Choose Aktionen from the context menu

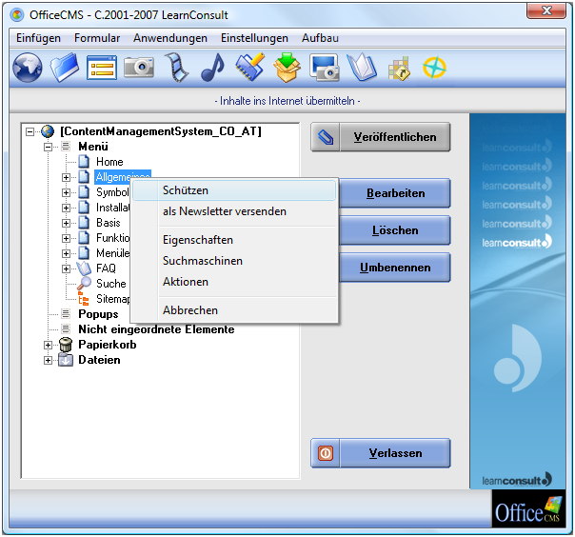pyautogui.click(x=234, y=282)
